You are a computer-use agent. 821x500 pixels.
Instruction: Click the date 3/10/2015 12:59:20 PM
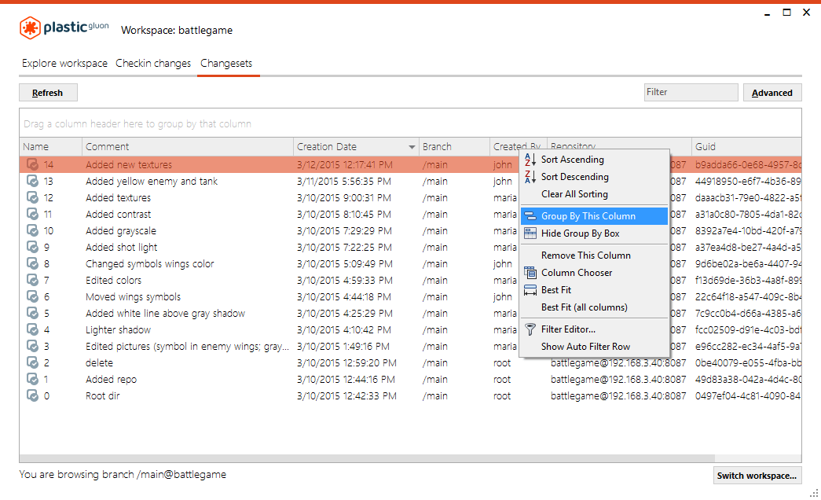pyautogui.click(x=346, y=362)
